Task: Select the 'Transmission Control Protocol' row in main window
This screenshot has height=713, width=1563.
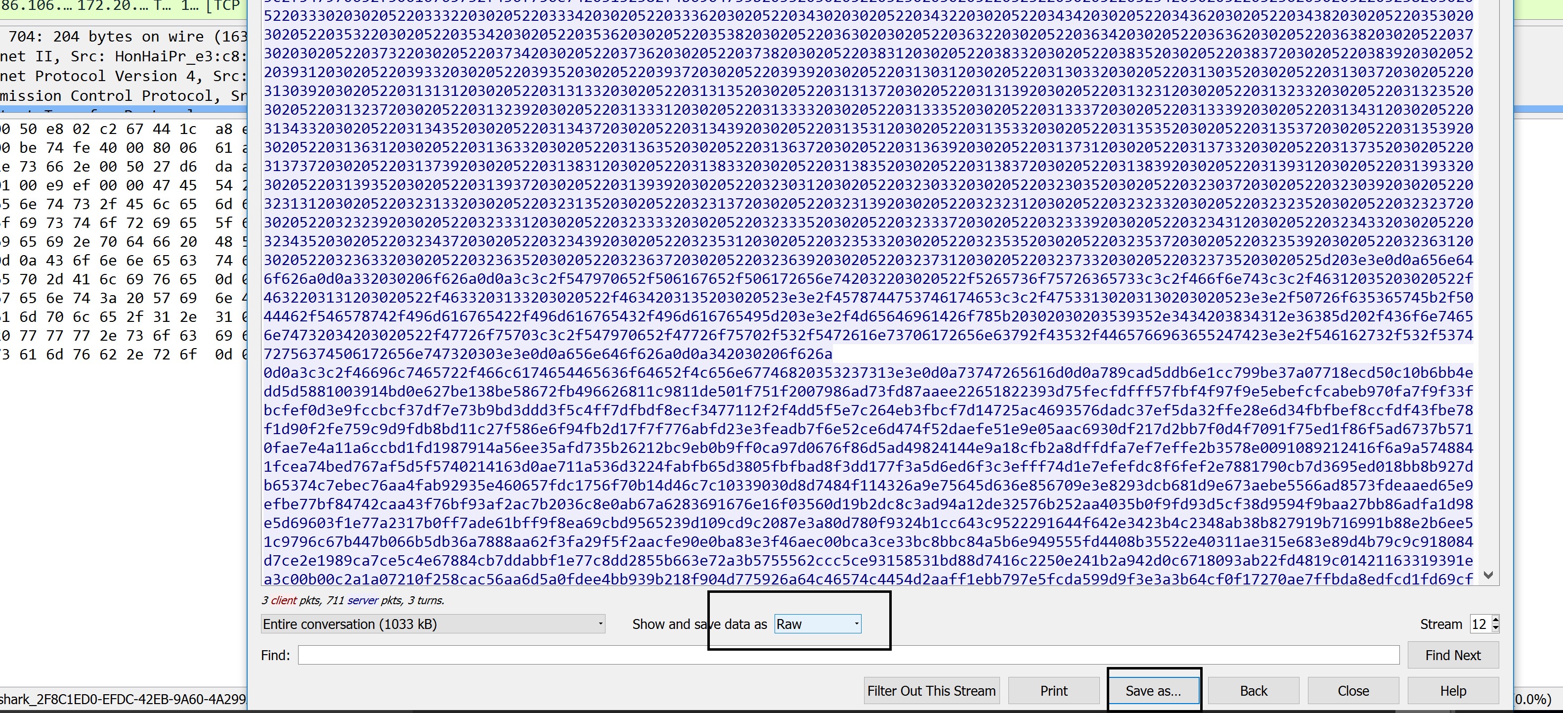Action: (x=123, y=96)
